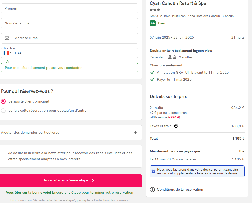The height and width of the screenshot is (203, 252).
Task: Click the Prénom input field
Action: coord(69,8)
